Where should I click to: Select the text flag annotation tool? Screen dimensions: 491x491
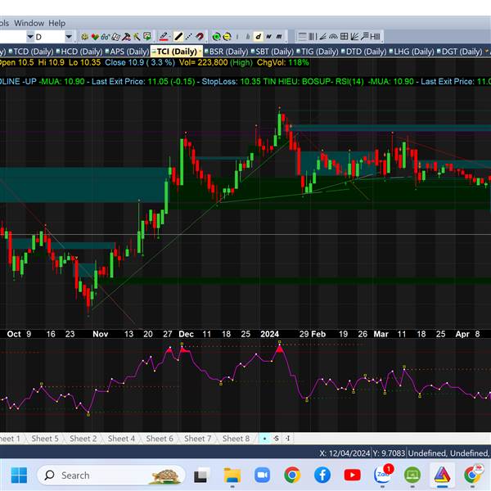(364, 37)
